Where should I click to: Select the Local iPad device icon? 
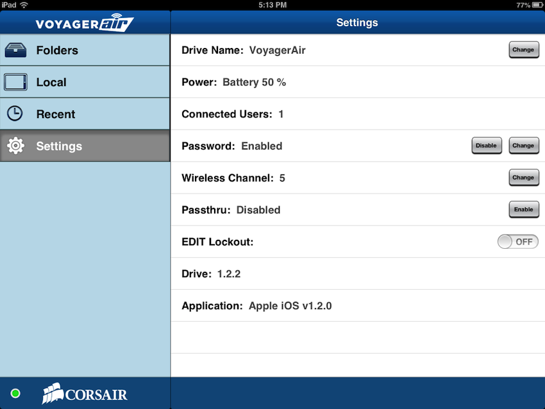(x=15, y=82)
